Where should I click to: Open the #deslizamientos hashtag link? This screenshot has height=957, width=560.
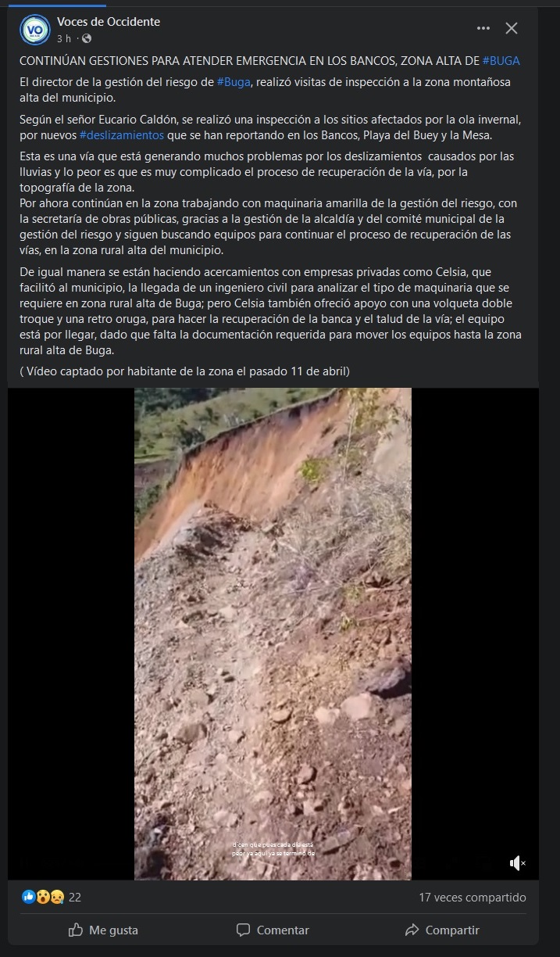pos(121,134)
